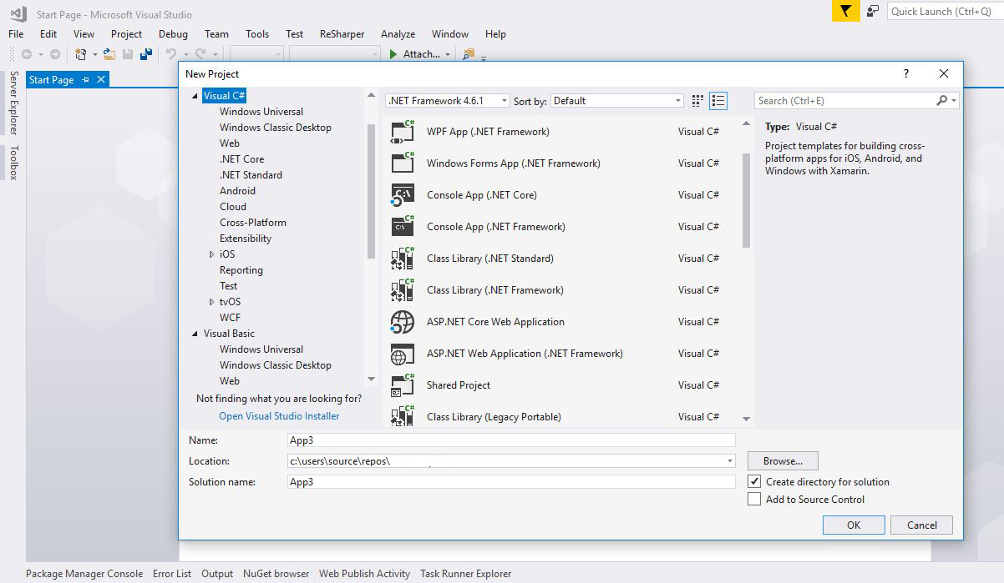The image size is (1004, 583).
Task: Open the Attach button dropdown arrow
Action: pyautogui.click(x=448, y=54)
